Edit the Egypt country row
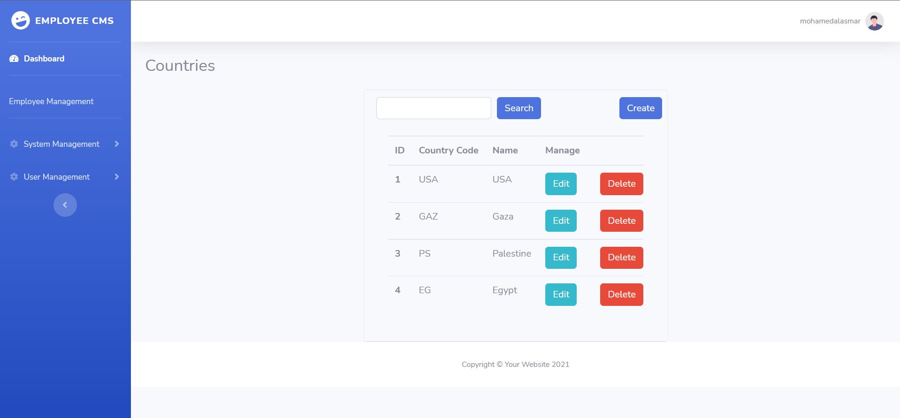Image resolution: width=900 pixels, height=418 pixels. pos(561,295)
